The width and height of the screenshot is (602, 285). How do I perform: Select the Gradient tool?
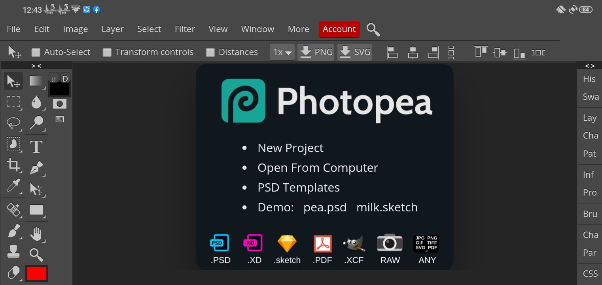(x=37, y=81)
